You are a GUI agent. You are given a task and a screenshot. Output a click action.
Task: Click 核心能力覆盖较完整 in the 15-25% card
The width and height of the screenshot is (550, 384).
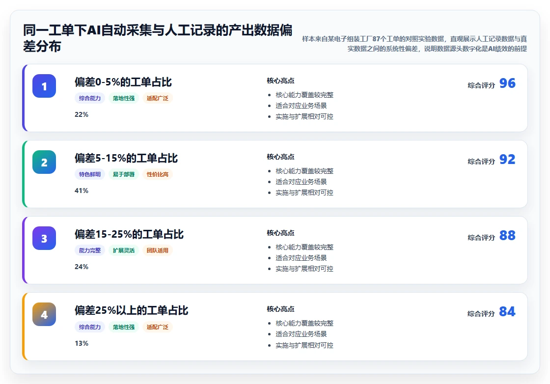coord(304,247)
